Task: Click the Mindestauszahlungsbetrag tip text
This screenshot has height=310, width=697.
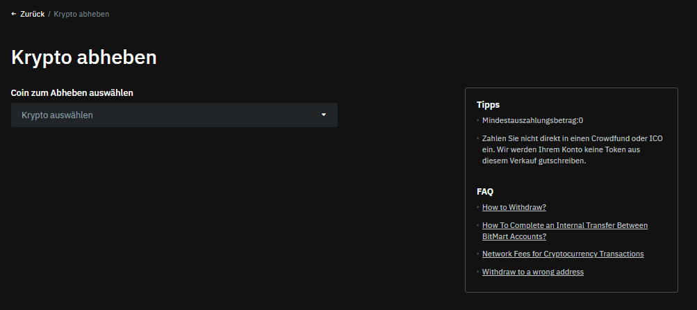Action: [532, 120]
